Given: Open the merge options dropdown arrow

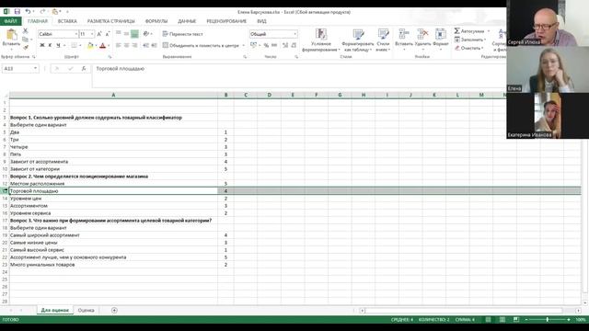Looking at the screenshot, I should coord(243,46).
